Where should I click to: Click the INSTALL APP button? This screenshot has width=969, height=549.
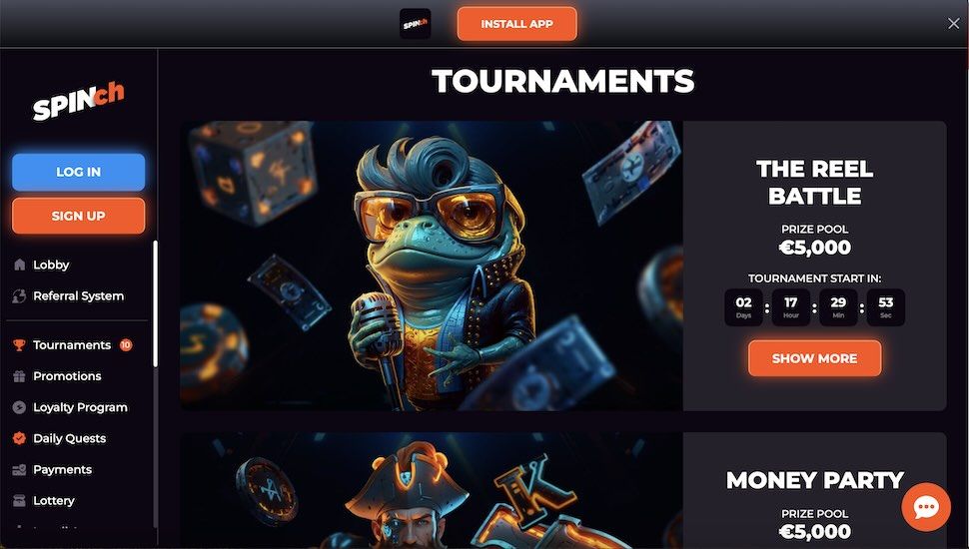tap(517, 24)
